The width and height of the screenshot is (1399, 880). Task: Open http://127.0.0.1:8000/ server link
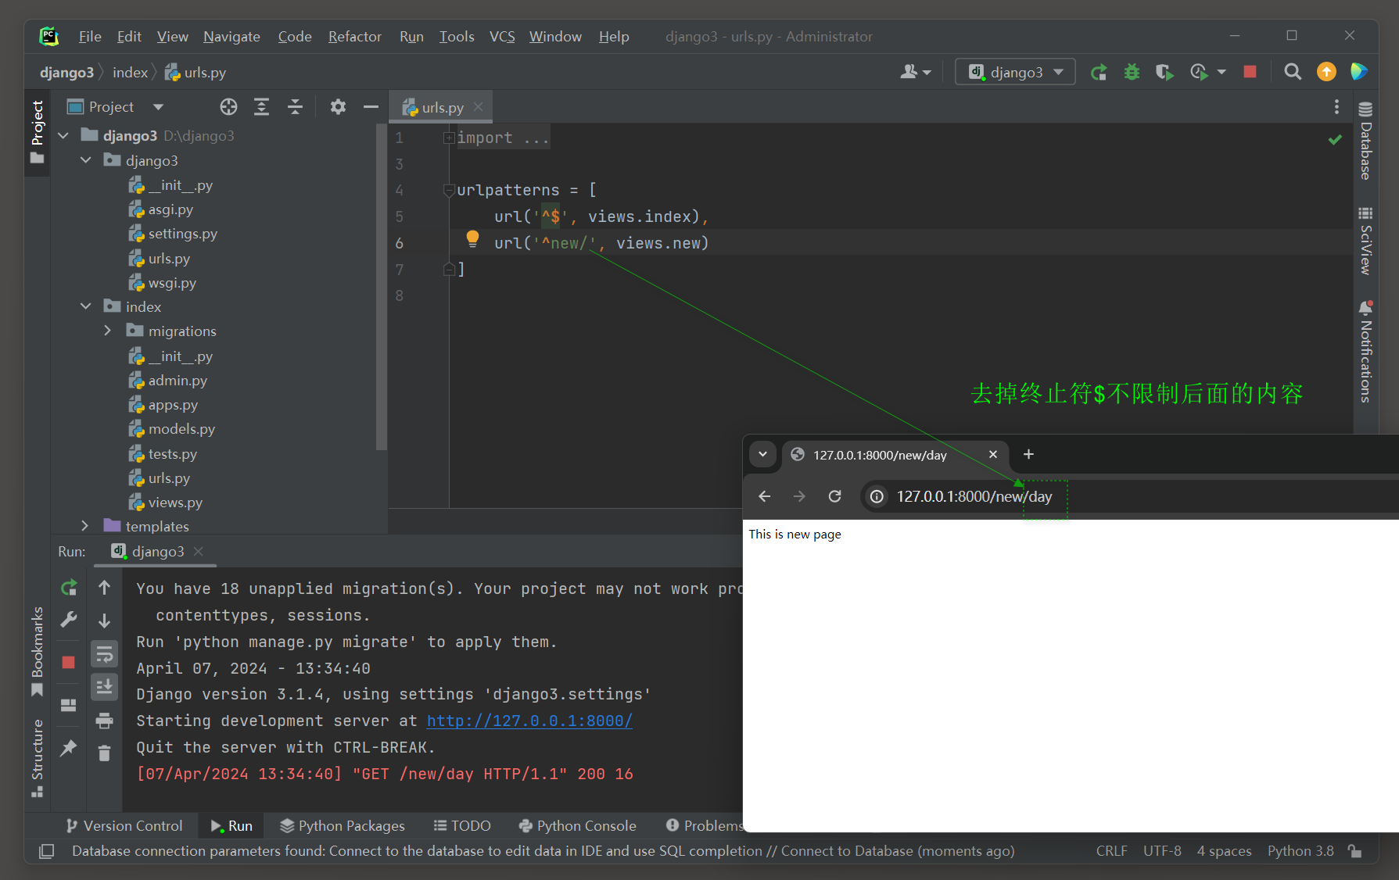pos(529,721)
